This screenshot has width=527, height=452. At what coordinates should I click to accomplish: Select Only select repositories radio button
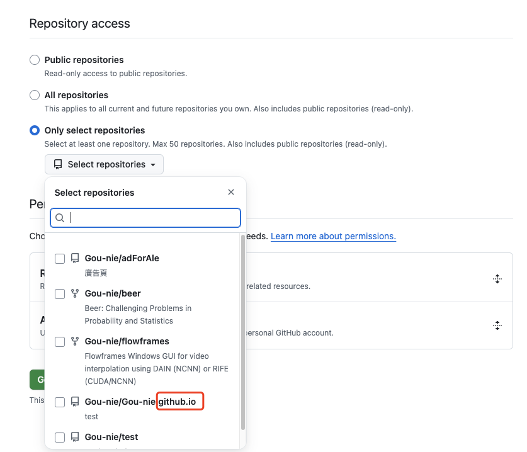[x=35, y=130]
